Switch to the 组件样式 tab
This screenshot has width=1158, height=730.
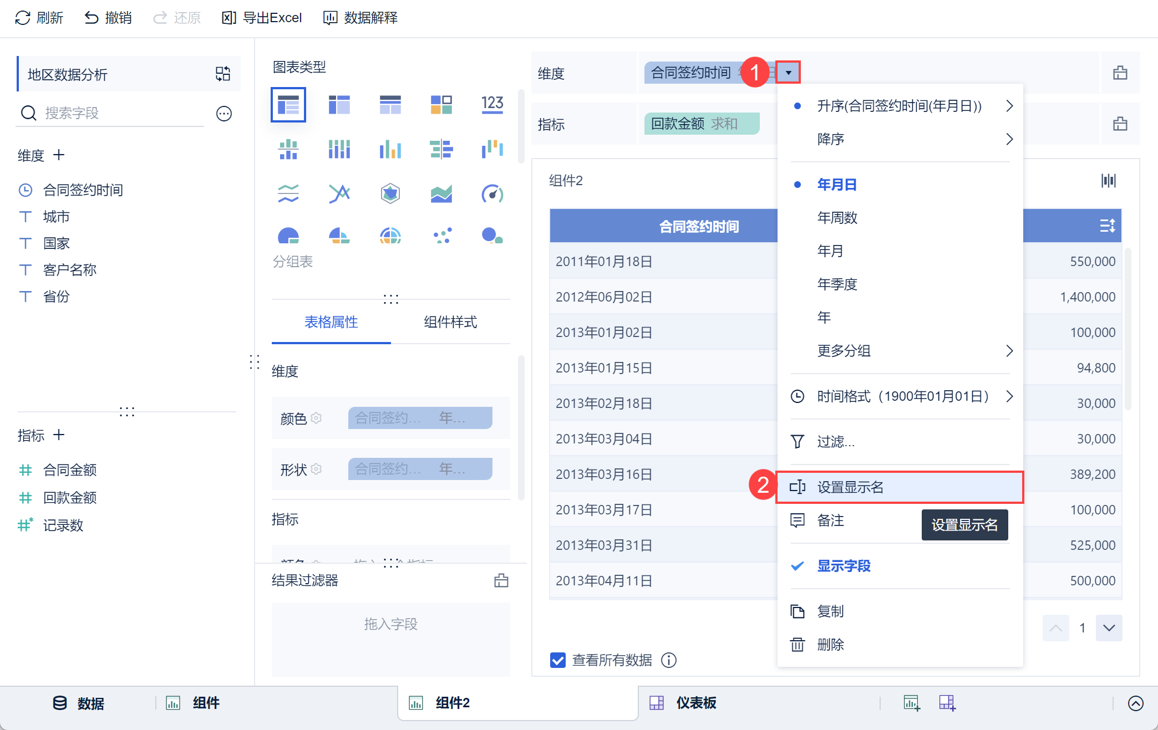pos(450,322)
